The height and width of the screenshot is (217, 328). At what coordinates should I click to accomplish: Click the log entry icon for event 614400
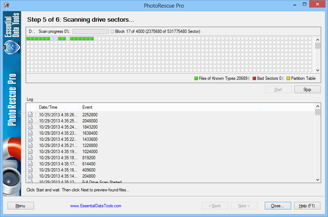(x=30, y=164)
